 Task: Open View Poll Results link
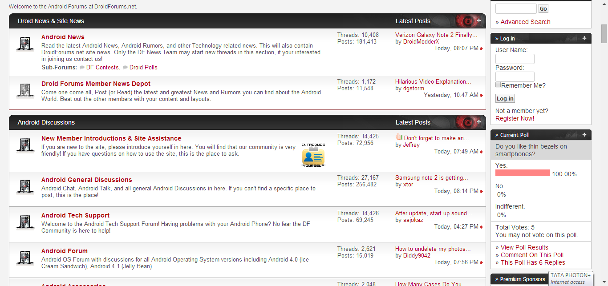pyautogui.click(x=524, y=247)
